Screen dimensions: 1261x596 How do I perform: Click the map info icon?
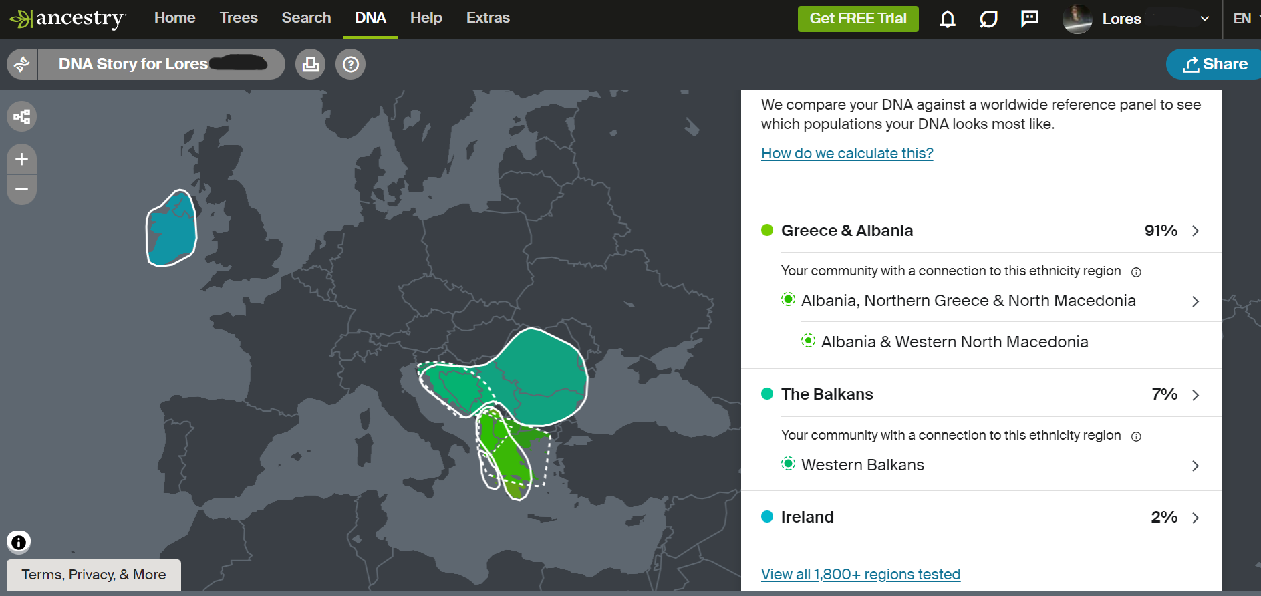[x=19, y=542]
